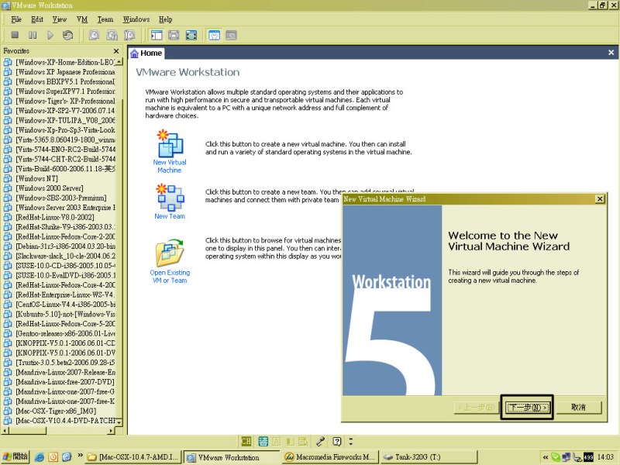Click the Next button in the wizard
The height and width of the screenshot is (465, 620).
pos(528,408)
